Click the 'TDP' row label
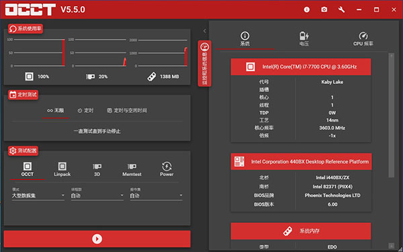 click(x=264, y=113)
